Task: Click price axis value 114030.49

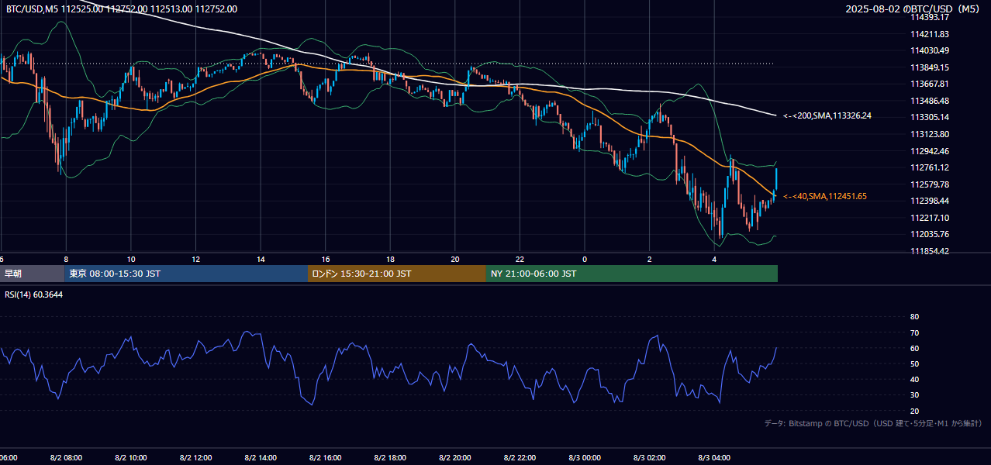Action: (929, 50)
